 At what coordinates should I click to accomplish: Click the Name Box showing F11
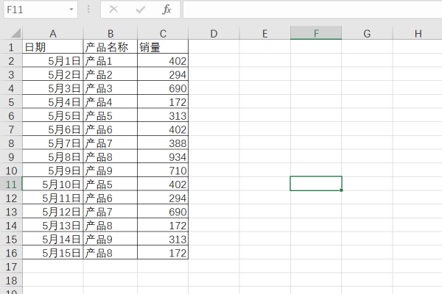[41, 10]
